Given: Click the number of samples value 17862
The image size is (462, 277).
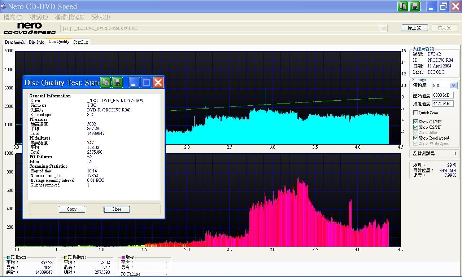Looking at the screenshot, I should (x=93, y=176).
